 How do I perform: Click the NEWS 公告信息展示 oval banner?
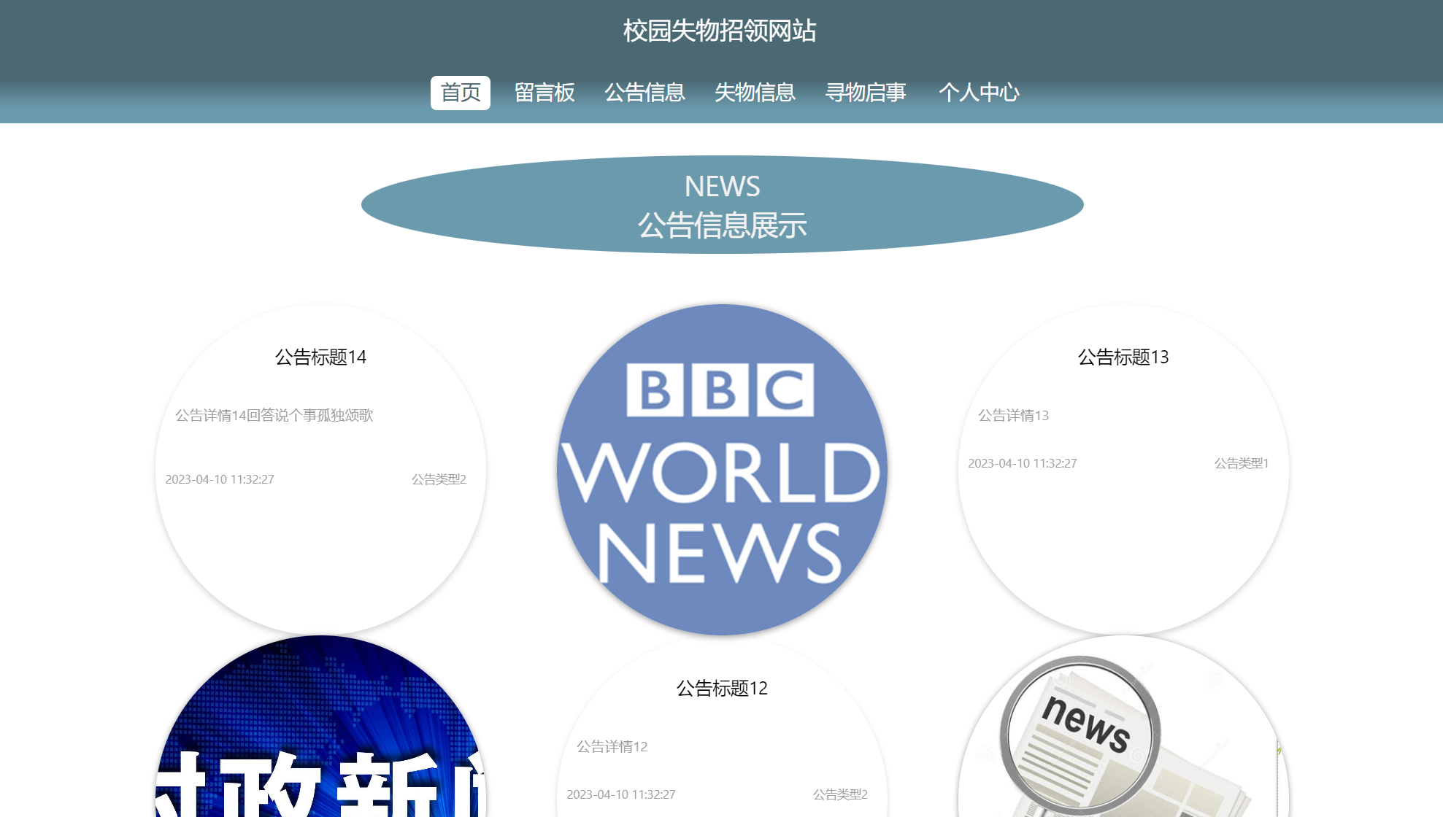[722, 205]
